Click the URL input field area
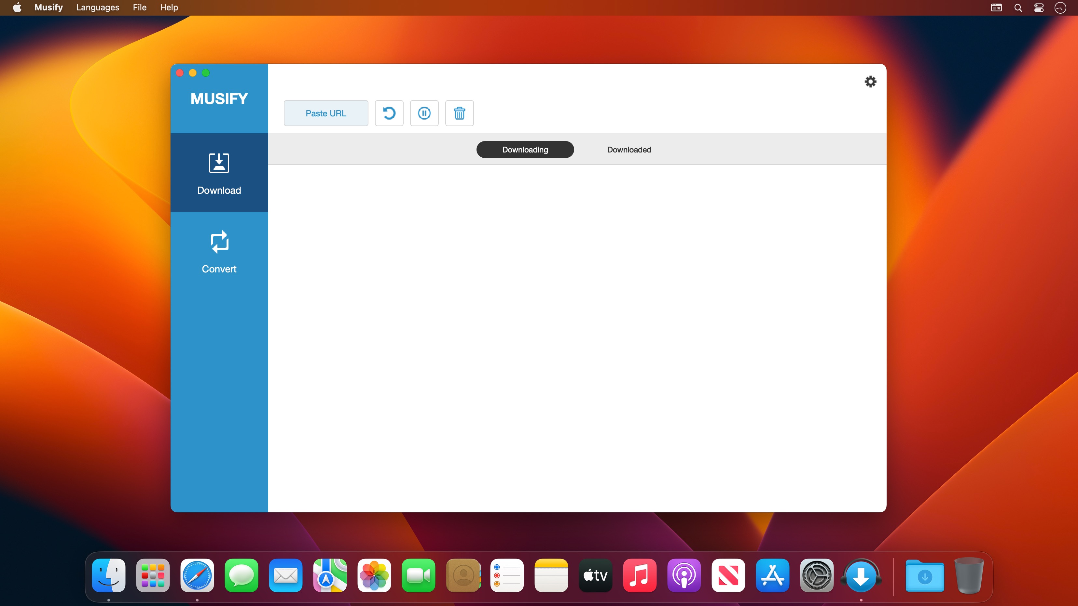The height and width of the screenshot is (606, 1078). pyautogui.click(x=326, y=112)
